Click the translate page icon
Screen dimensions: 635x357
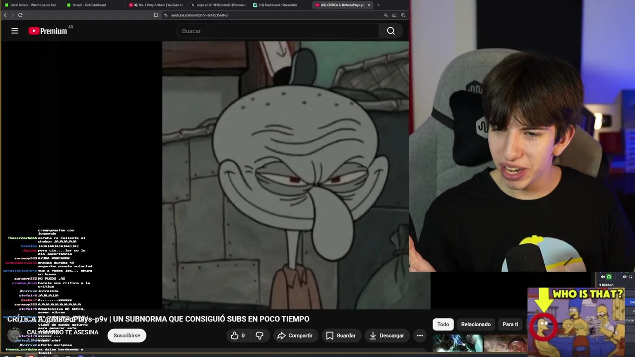pyautogui.click(x=386, y=15)
